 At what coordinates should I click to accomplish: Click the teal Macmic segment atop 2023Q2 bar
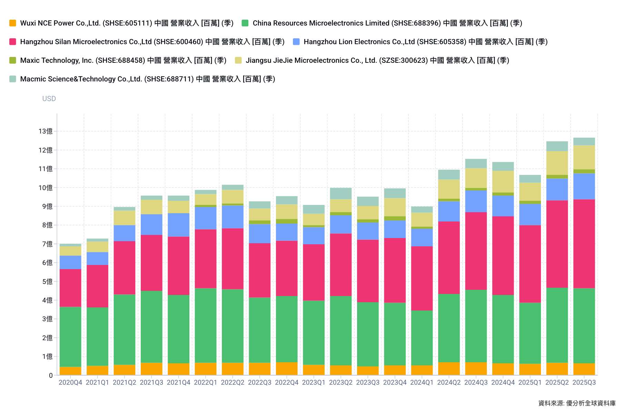[x=341, y=193]
